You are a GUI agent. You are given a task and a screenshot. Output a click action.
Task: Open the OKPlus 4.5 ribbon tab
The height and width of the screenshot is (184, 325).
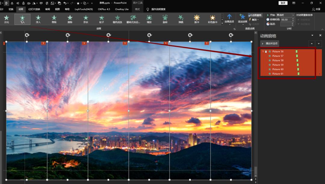point(104,9)
